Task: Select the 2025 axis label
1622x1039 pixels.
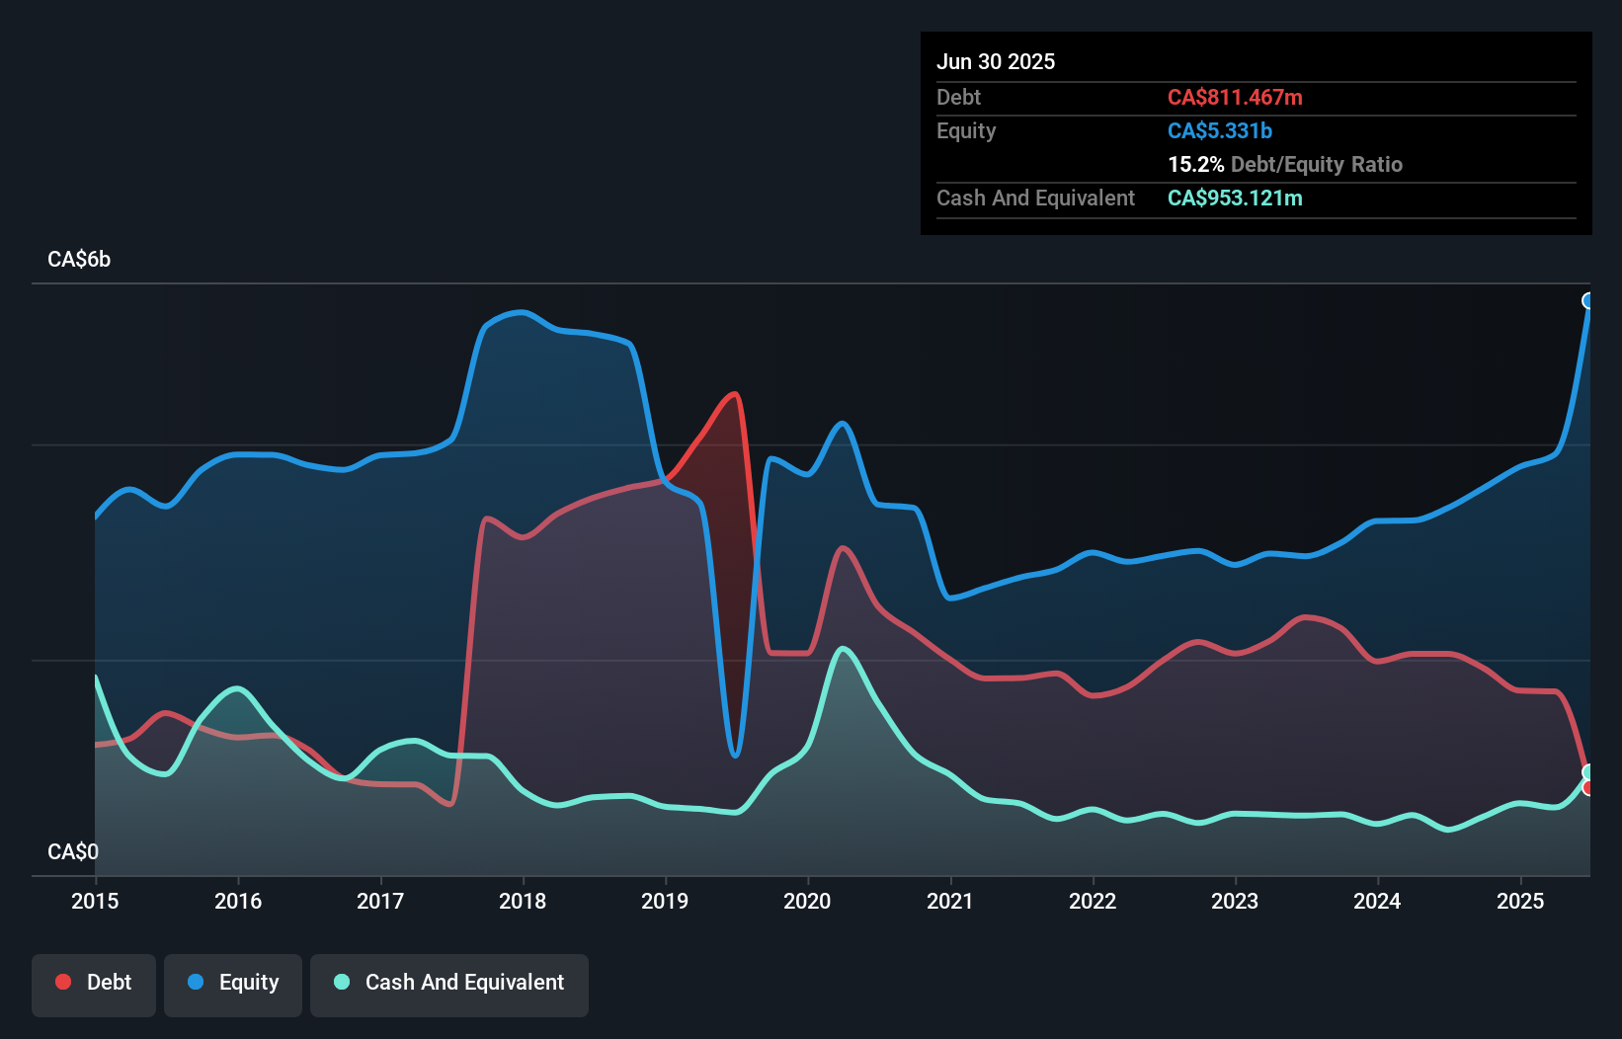Action: pyautogui.click(x=1520, y=901)
